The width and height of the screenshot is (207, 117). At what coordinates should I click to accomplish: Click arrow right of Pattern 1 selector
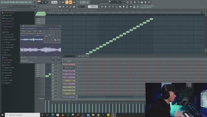pos(99,6)
